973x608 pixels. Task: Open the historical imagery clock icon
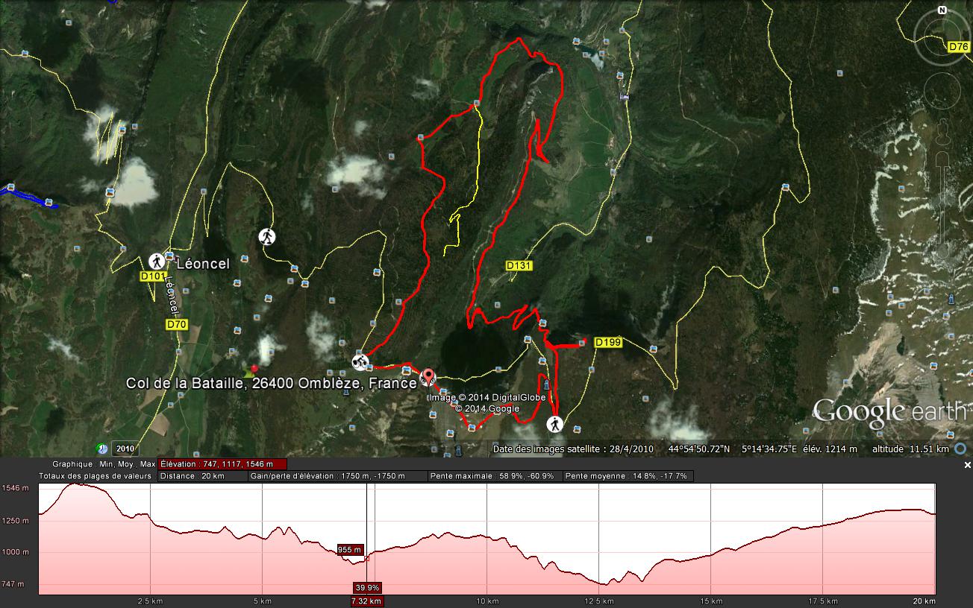click(101, 449)
